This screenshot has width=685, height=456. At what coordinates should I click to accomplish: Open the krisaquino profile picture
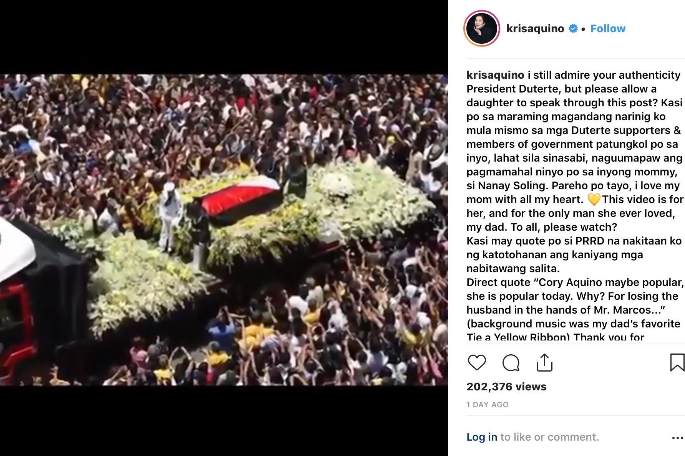click(x=482, y=28)
